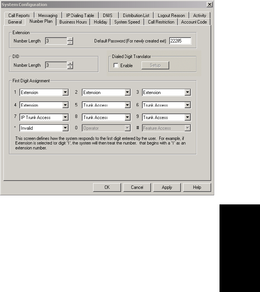Increase the DID Number Length spinner

click(x=70, y=63)
